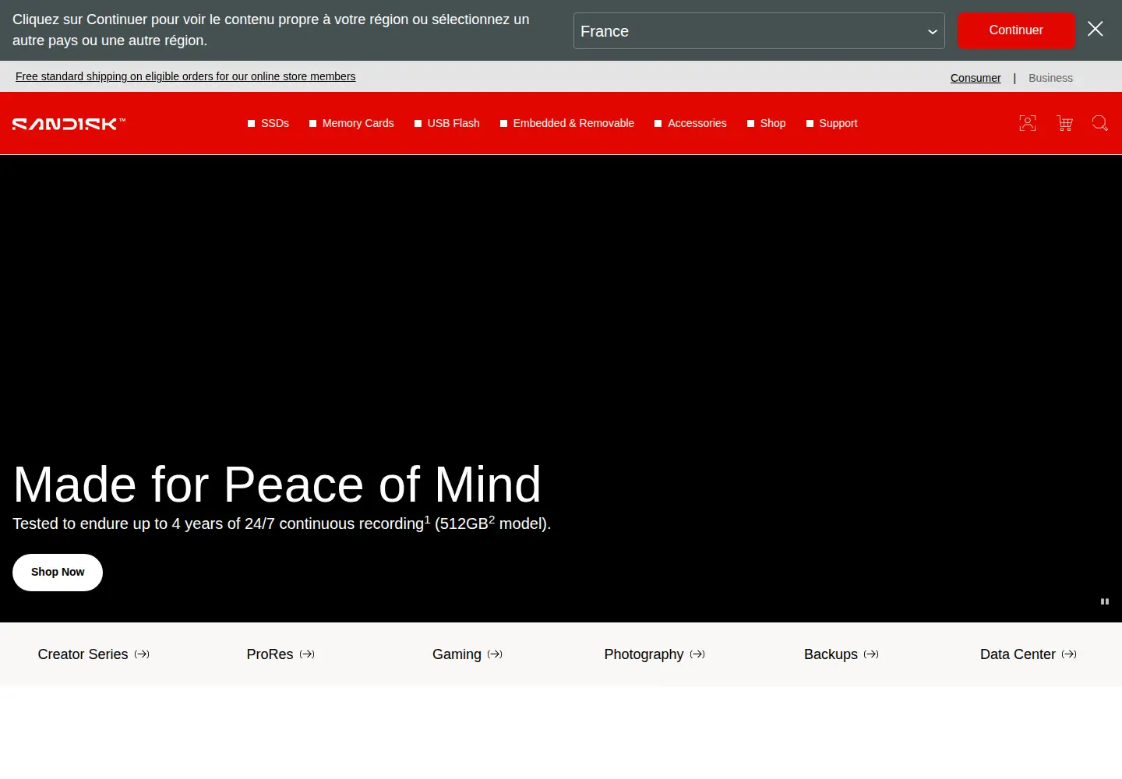
Task: Open the SSDs menu
Action: pyautogui.click(x=268, y=123)
